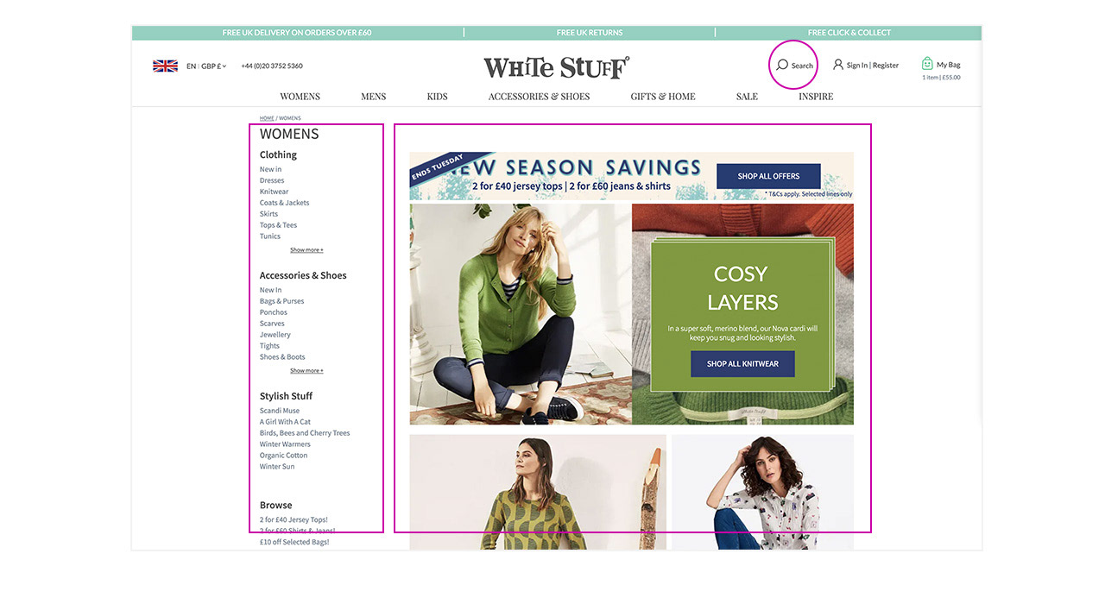Open the Register link
Screen dimensions: 1105x604
(x=886, y=66)
